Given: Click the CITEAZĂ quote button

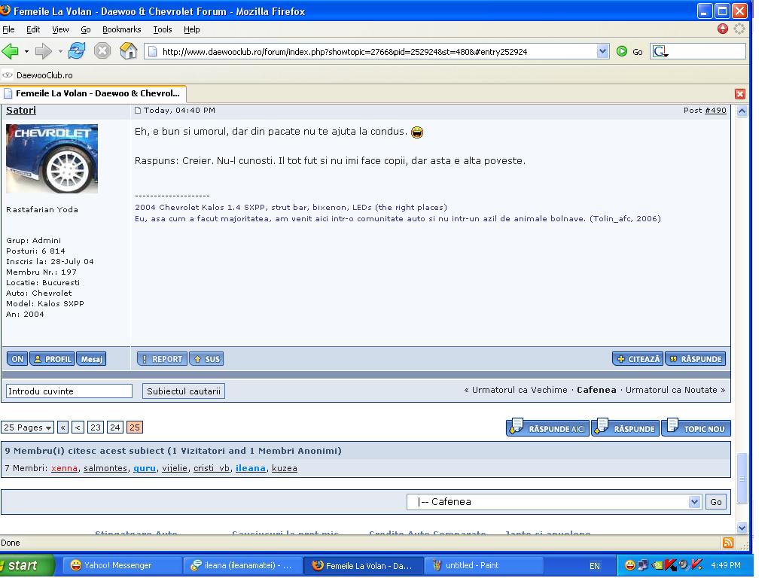Looking at the screenshot, I should coord(637,359).
